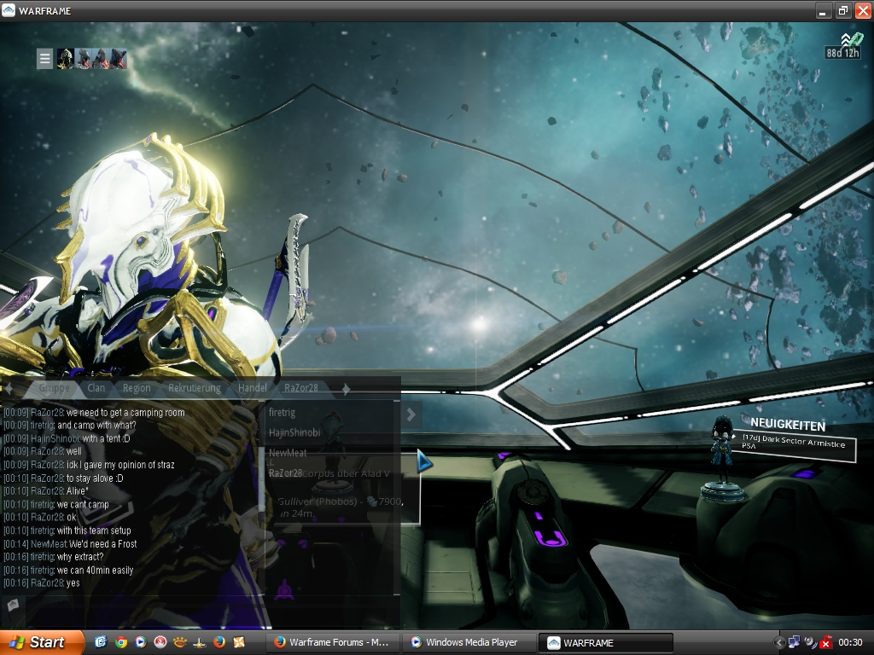Switch to the Gruppe chat tab
The height and width of the screenshot is (655, 874).
pos(54,388)
